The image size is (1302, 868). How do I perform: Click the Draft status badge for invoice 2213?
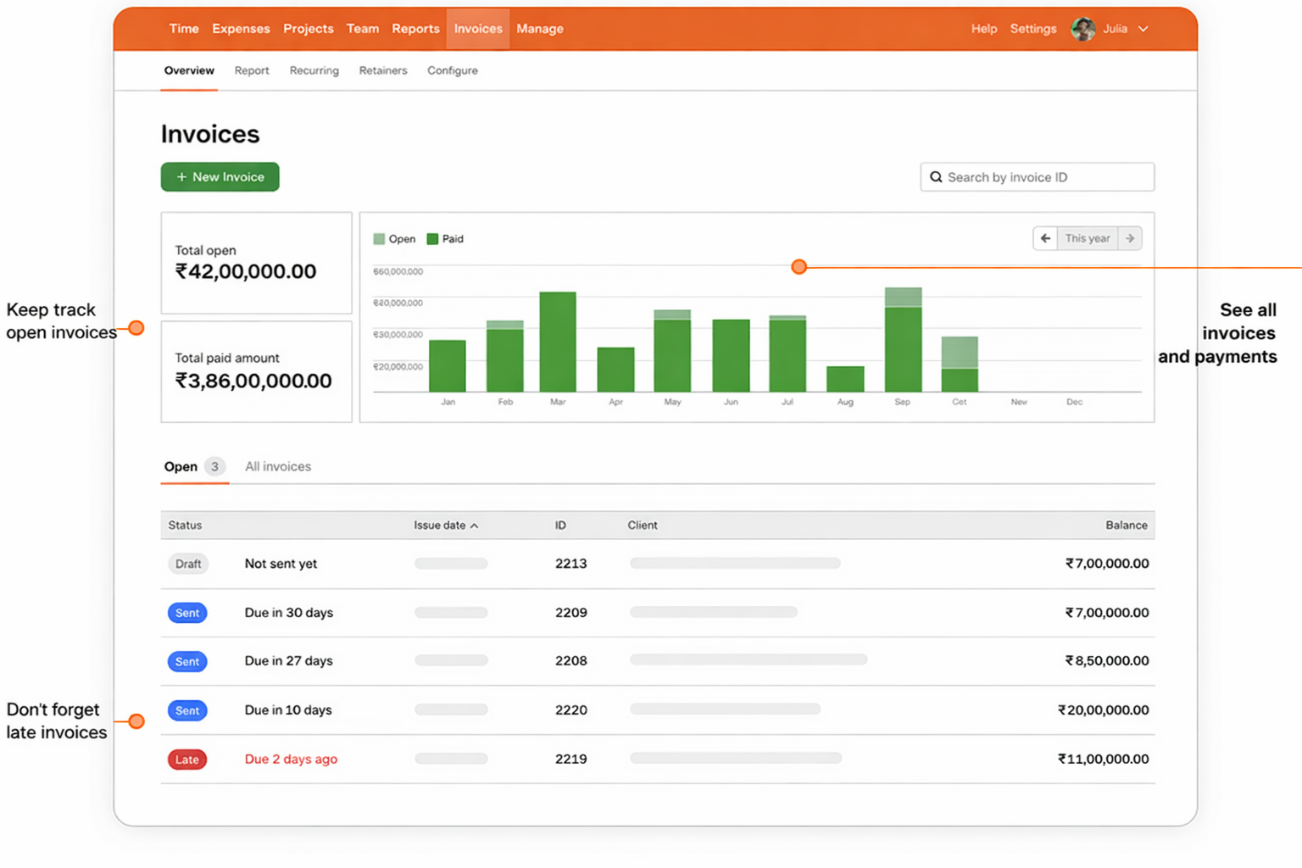(x=188, y=564)
